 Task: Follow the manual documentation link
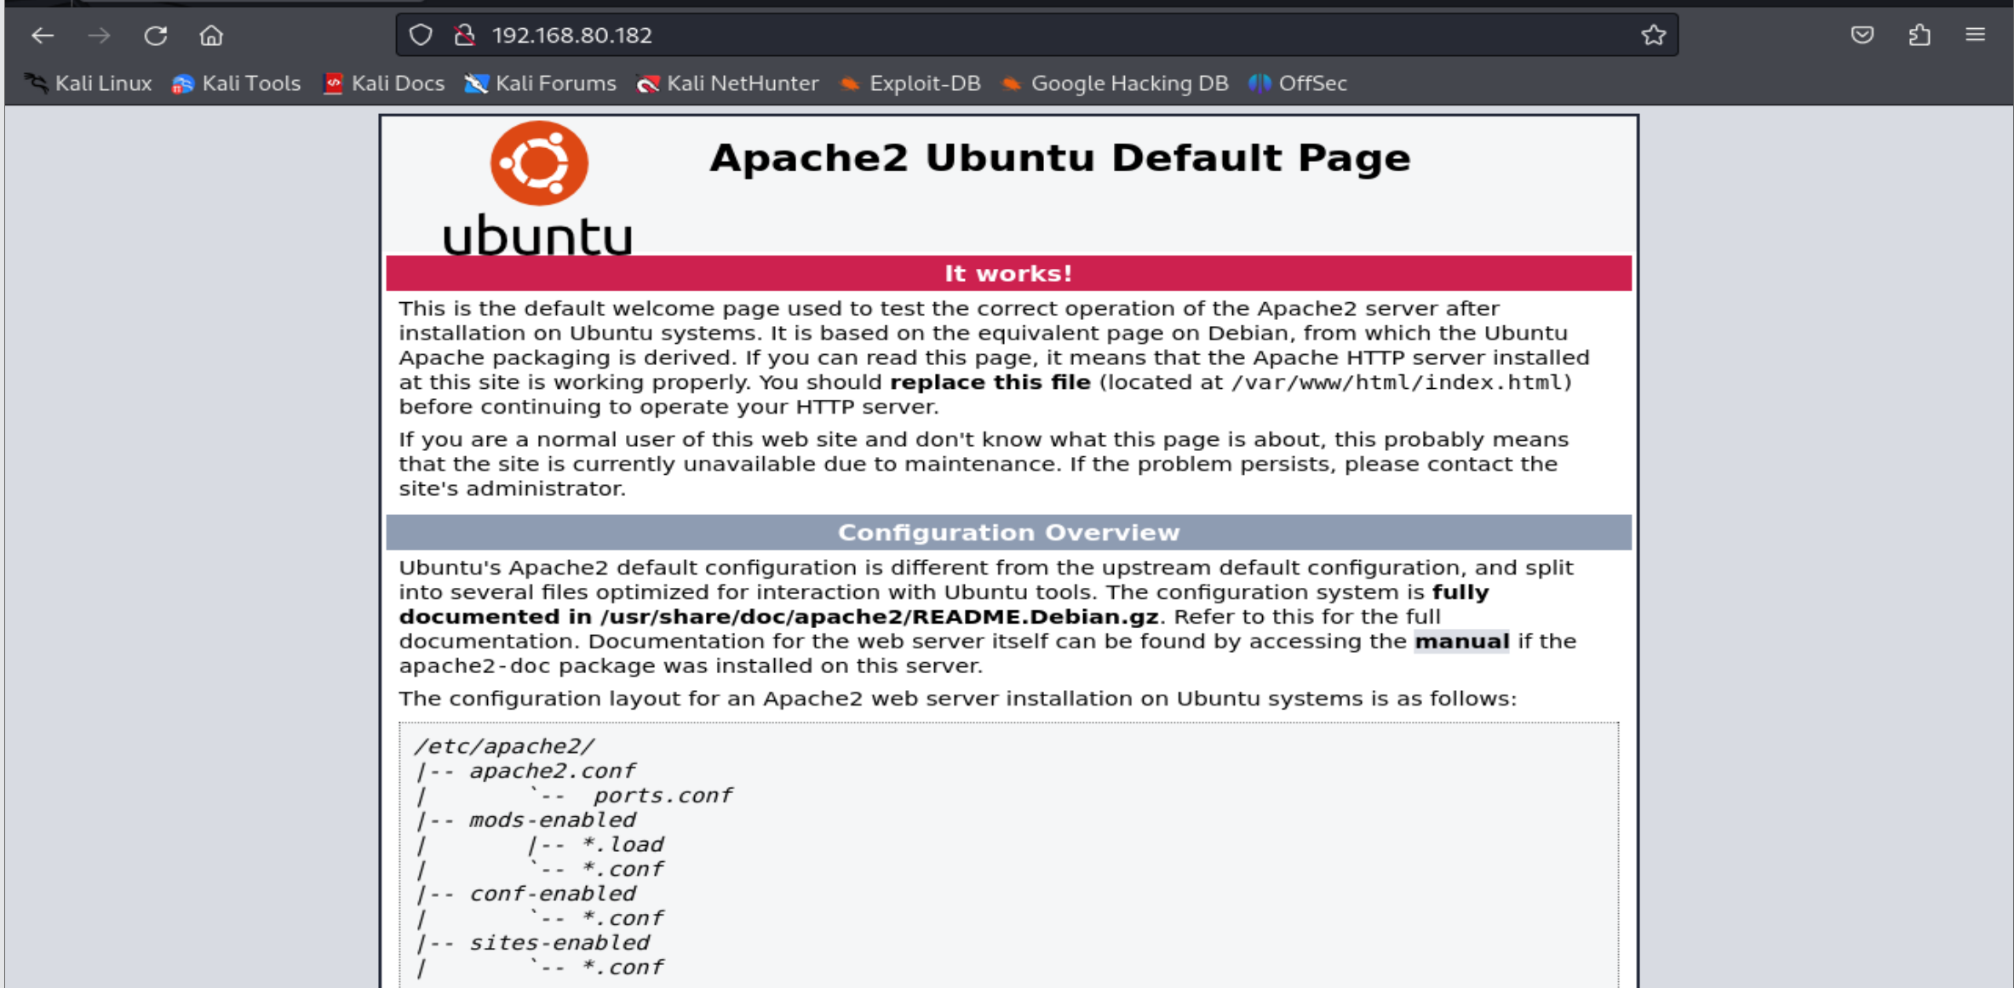click(x=1461, y=642)
